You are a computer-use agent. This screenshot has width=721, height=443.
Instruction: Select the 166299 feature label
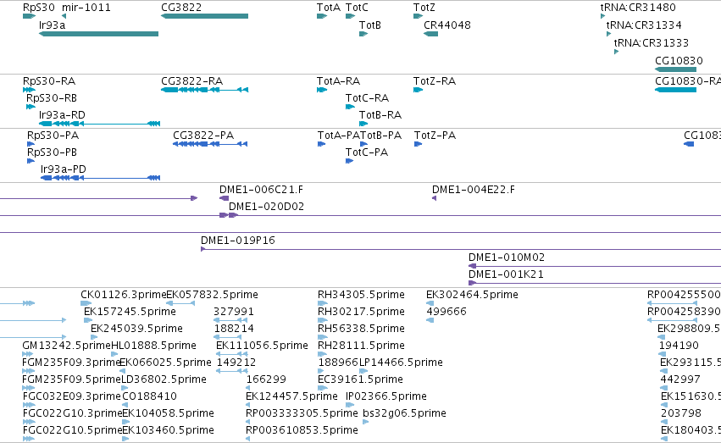coord(266,380)
